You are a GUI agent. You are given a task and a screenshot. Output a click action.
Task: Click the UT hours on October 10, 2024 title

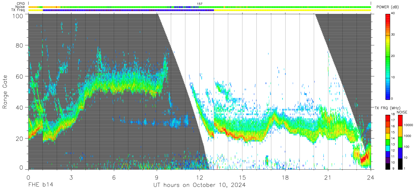(x=199, y=185)
